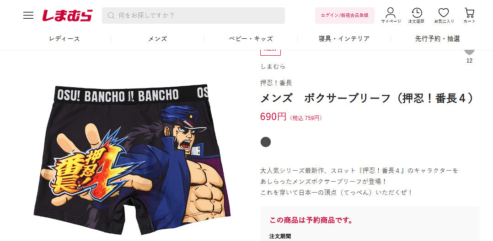Click the NEW badge label
This screenshot has height=241, width=493.
pos(270,52)
